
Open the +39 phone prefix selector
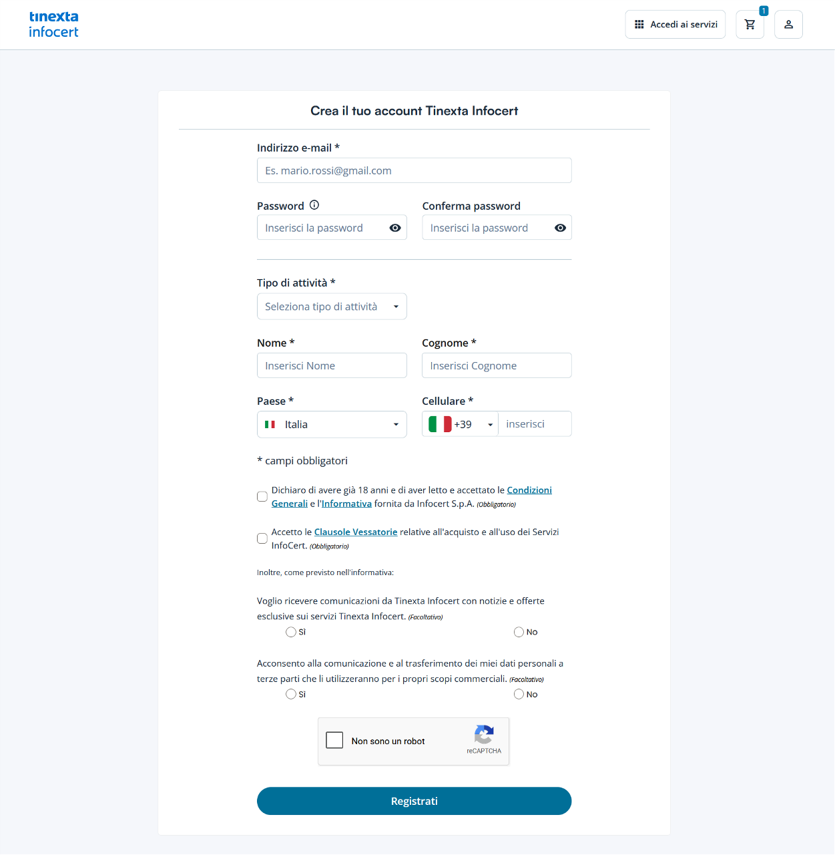461,424
